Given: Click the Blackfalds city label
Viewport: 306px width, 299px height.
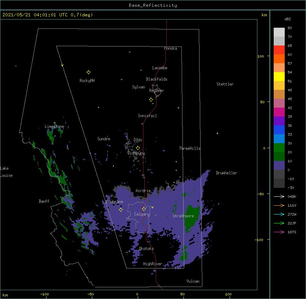Looking at the screenshot, I should 157,79.
